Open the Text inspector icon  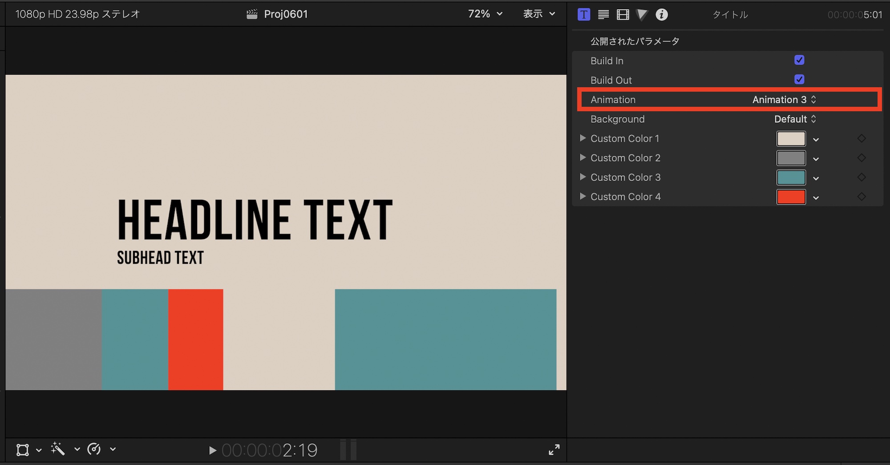[603, 15]
